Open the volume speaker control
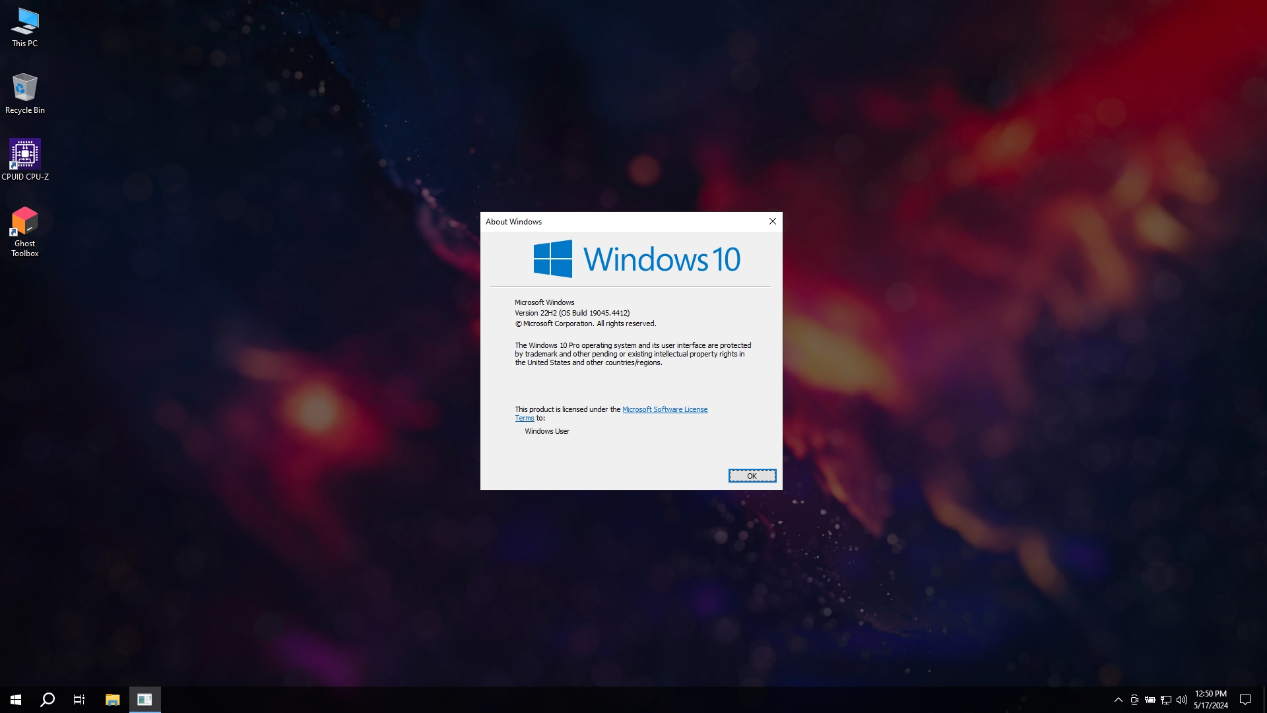 coord(1182,700)
